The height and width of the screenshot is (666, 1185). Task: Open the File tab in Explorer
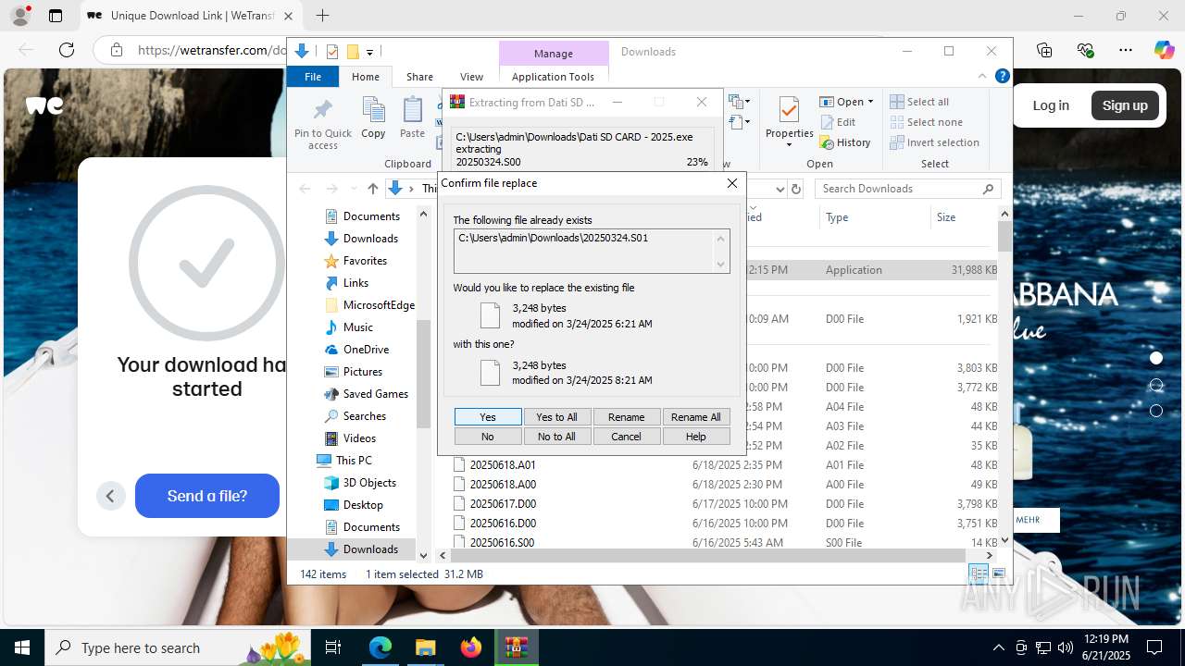pyautogui.click(x=313, y=77)
